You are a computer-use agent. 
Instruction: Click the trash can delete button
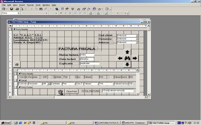(61, 92)
